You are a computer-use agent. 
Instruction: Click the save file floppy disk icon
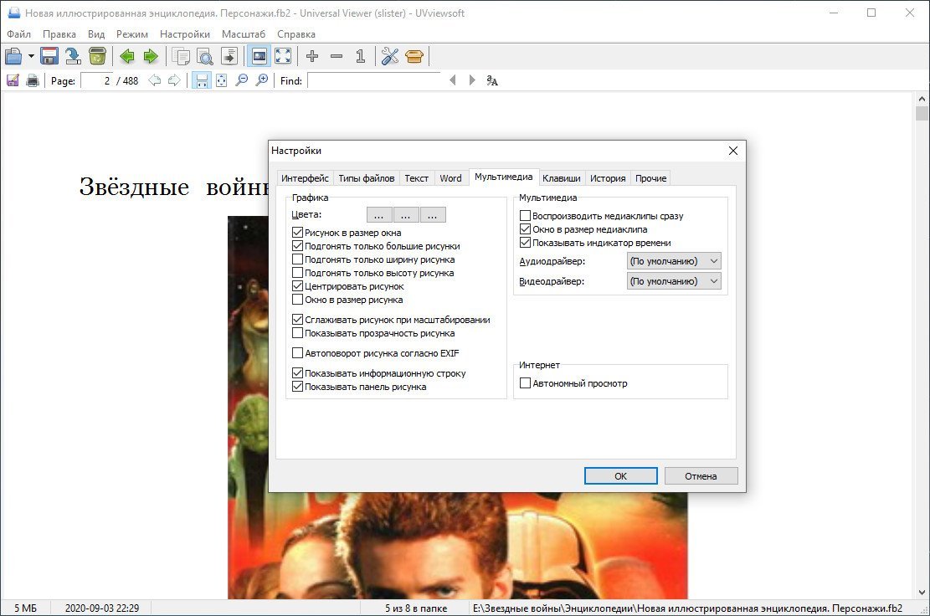49,56
